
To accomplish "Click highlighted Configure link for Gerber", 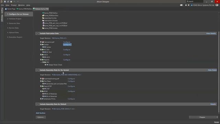I will [x=67, y=44].
